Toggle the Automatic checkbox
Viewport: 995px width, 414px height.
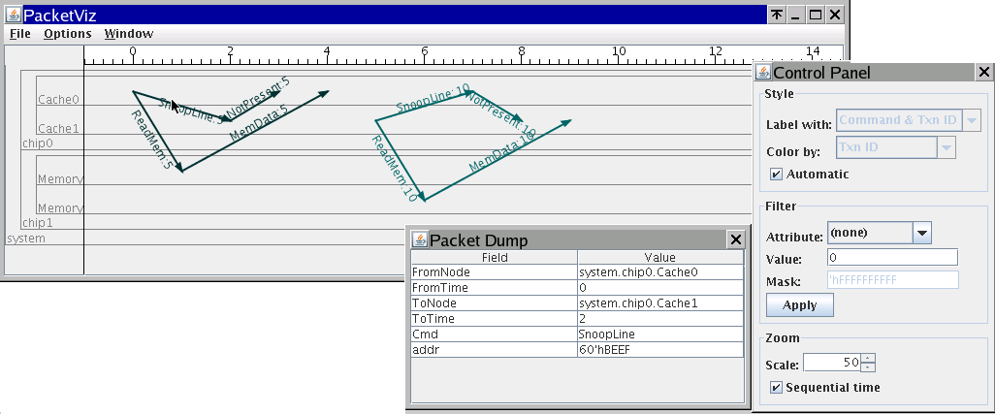[x=776, y=175]
